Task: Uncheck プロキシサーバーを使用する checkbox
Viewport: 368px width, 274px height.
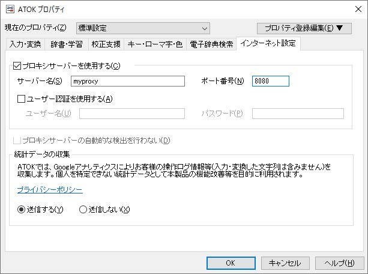Action: 17,66
